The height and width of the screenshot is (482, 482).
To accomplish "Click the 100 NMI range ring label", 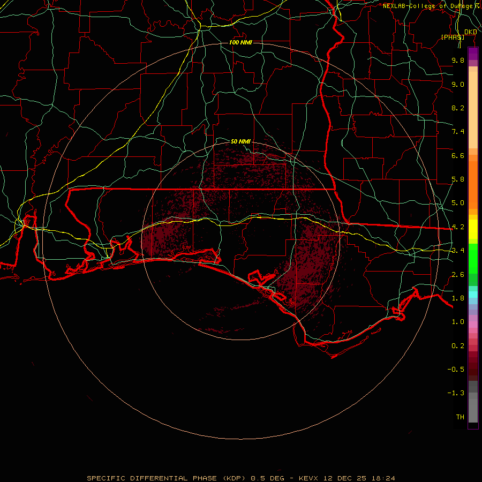I will click(x=240, y=42).
